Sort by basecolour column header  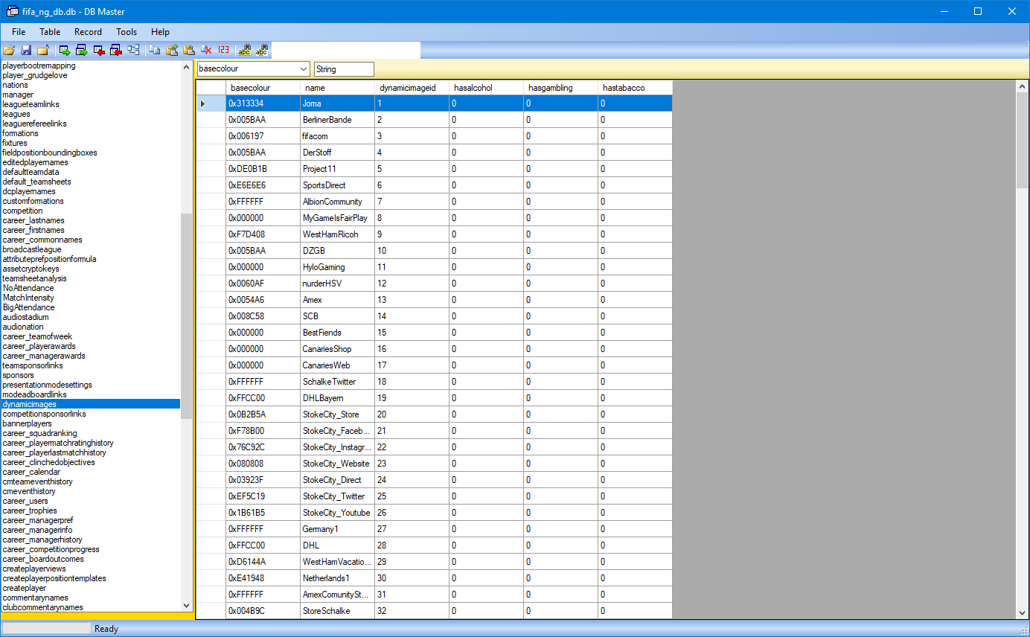(263, 88)
